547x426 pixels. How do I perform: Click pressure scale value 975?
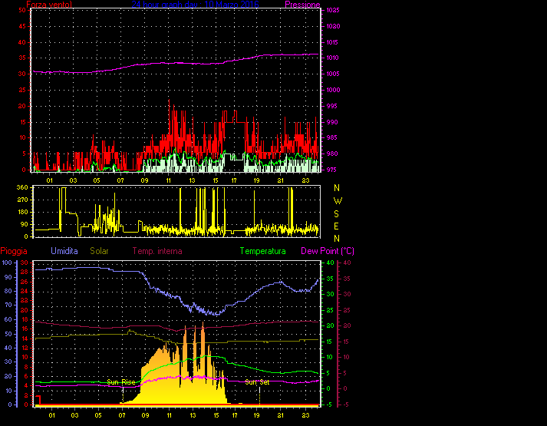pos(331,170)
